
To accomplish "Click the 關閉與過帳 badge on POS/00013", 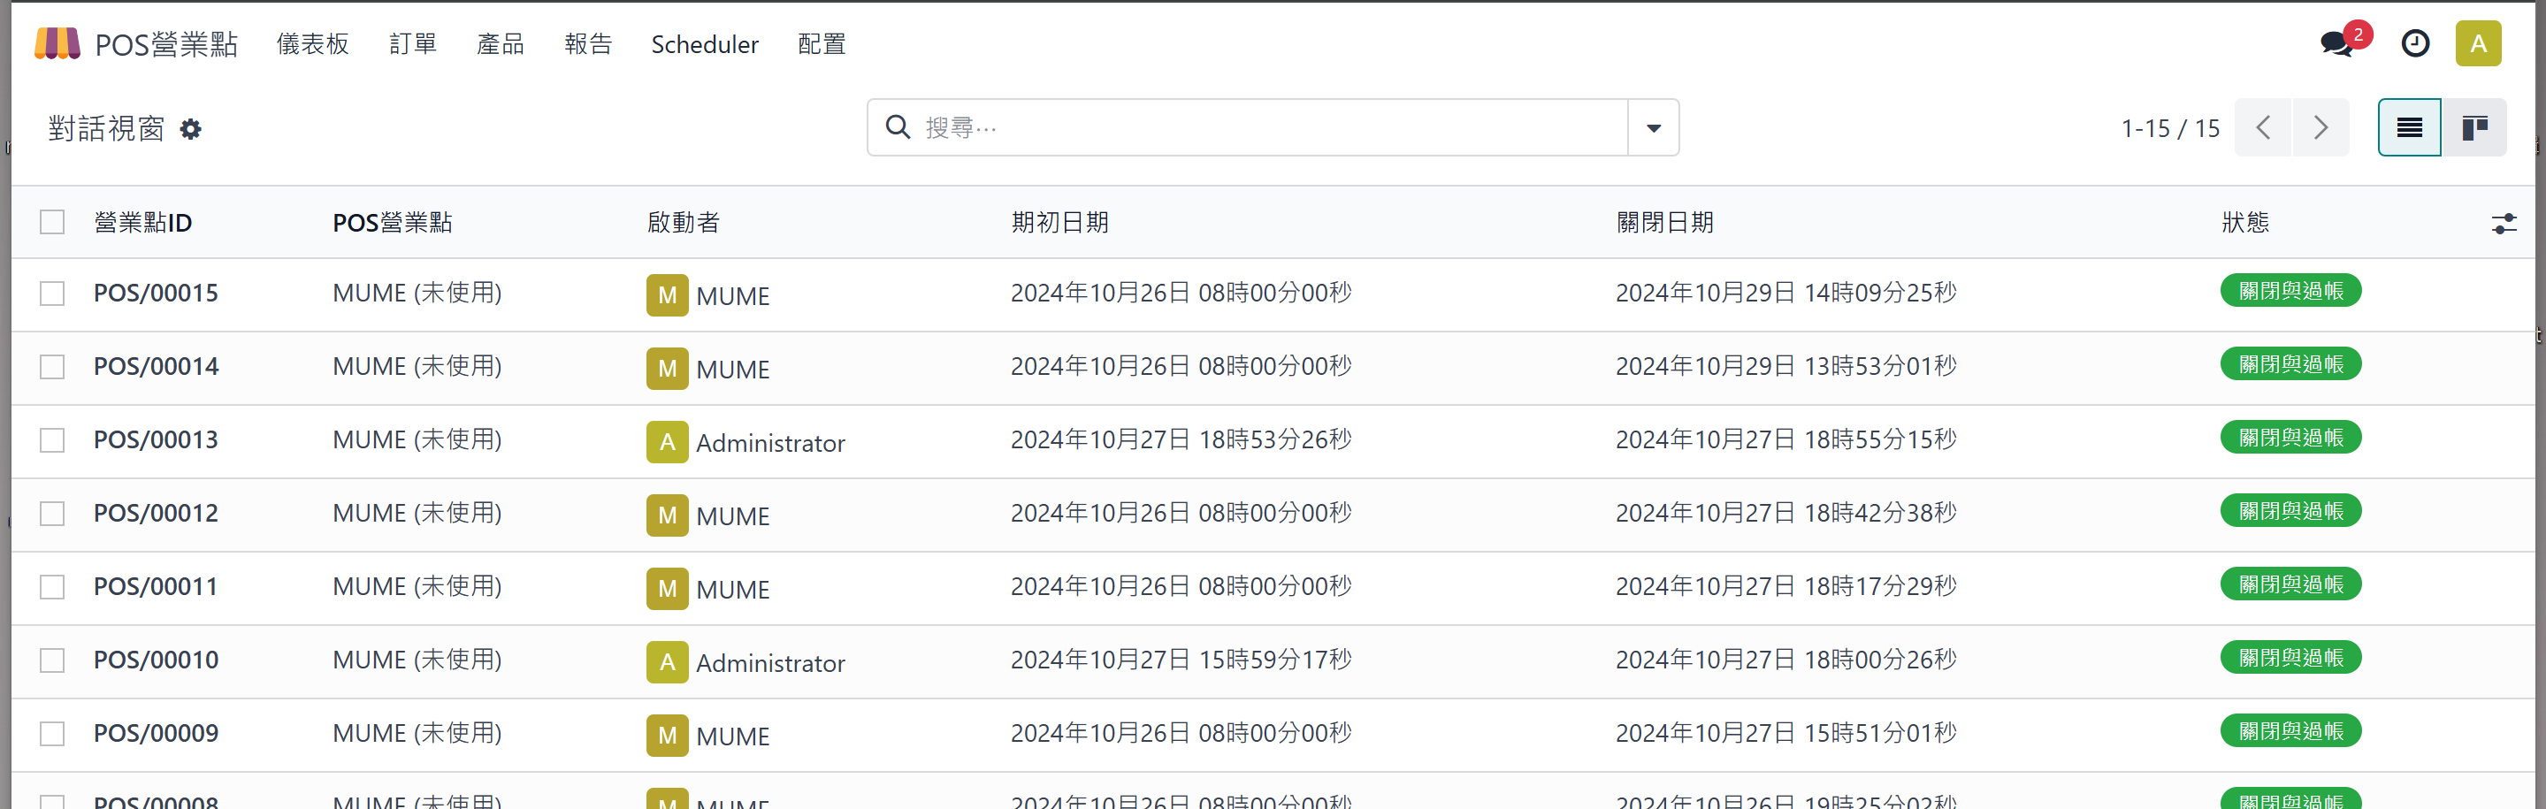I will [2290, 437].
